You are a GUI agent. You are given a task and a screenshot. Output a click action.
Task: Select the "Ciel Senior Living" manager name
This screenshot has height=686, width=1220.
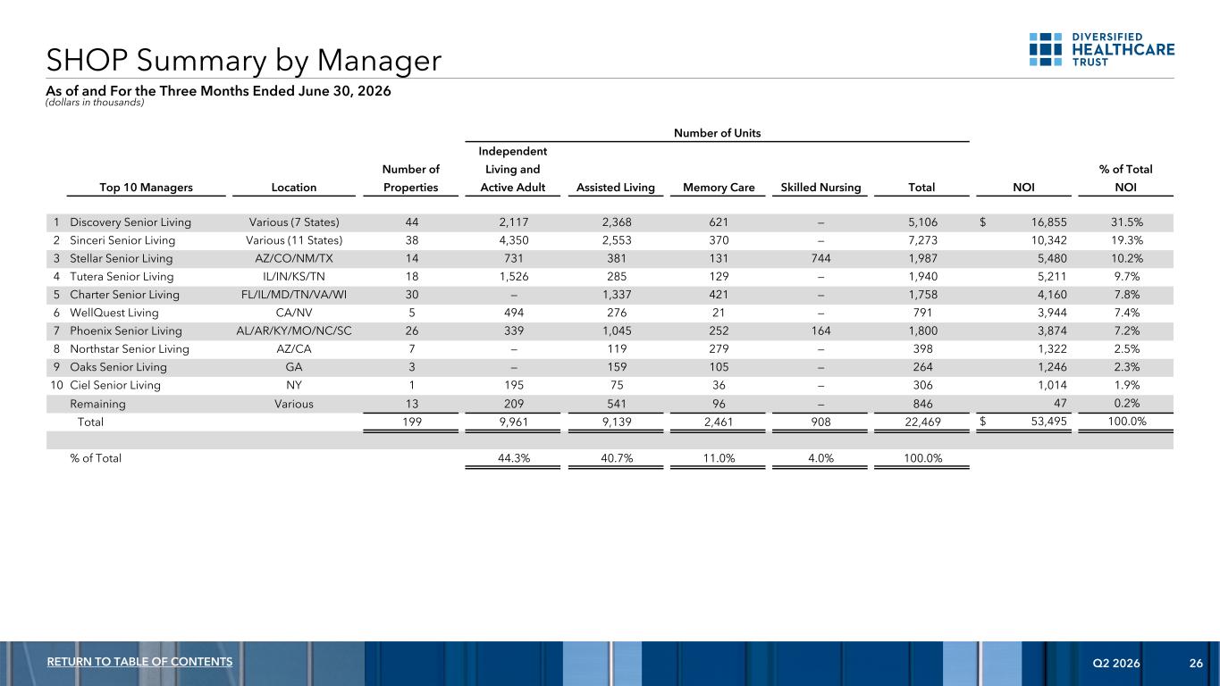(115, 385)
